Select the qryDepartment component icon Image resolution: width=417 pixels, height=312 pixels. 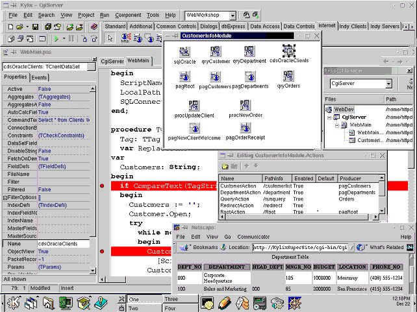click(x=249, y=51)
